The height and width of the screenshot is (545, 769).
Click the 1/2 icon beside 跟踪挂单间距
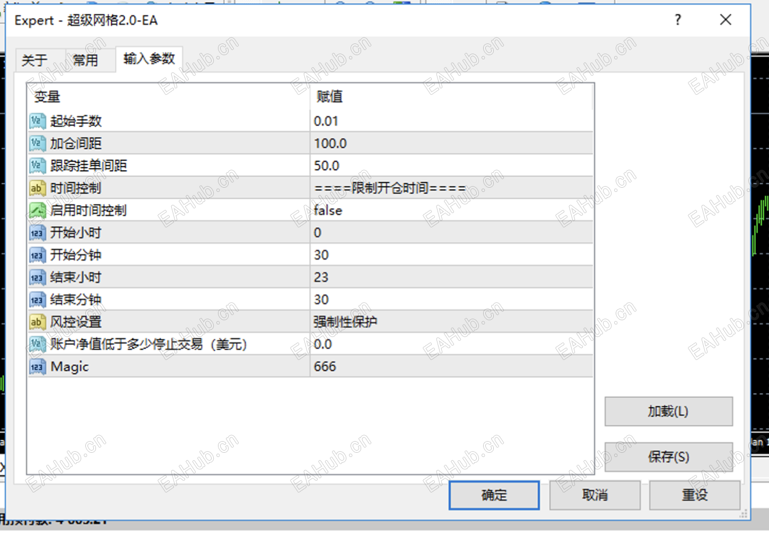click(37, 165)
